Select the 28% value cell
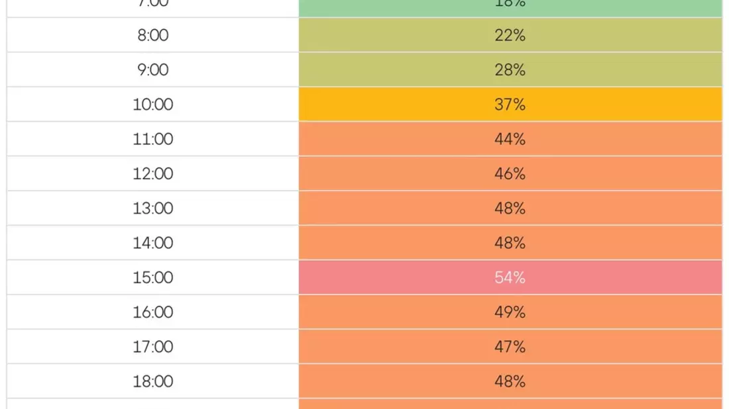The width and height of the screenshot is (729, 409). [510, 69]
